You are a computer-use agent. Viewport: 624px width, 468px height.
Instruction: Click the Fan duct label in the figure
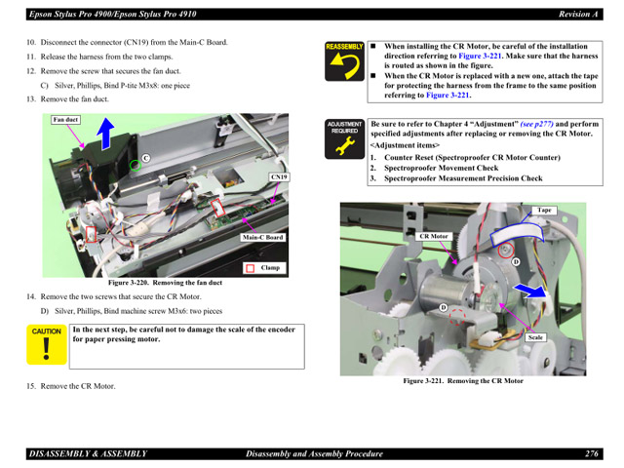coord(65,120)
